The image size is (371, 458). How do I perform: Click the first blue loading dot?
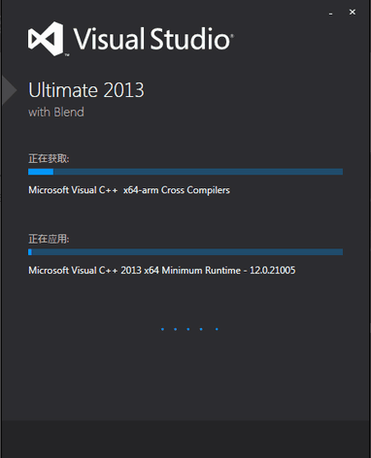[162, 329]
